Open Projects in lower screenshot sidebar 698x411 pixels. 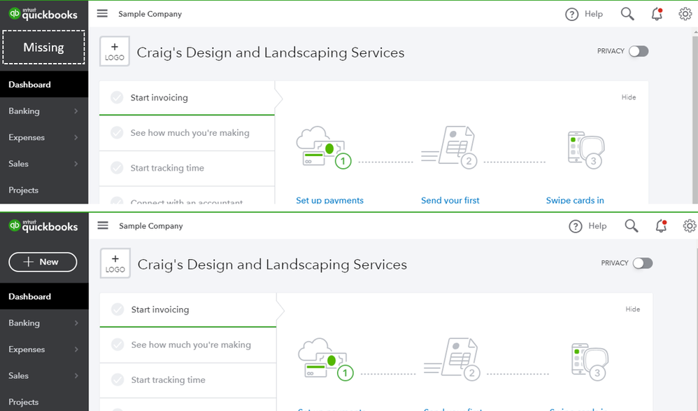tap(44, 402)
